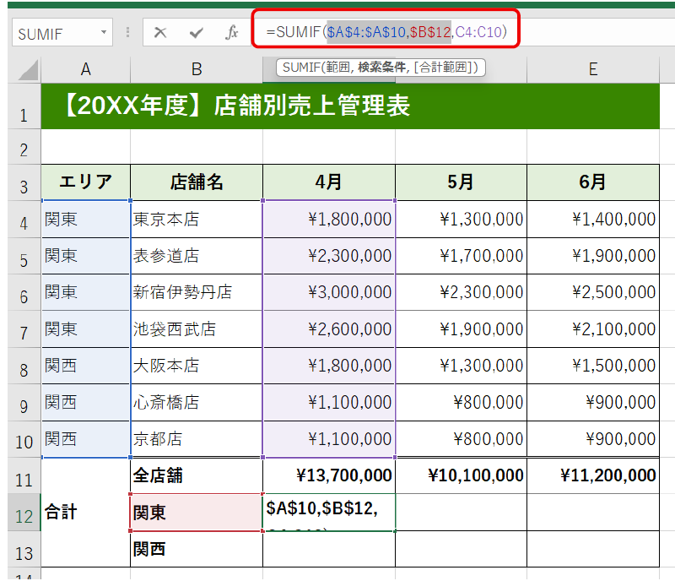This screenshot has height=581, width=675.
Task: Select 京都店 June value ¥900,000
Action: click(x=592, y=439)
